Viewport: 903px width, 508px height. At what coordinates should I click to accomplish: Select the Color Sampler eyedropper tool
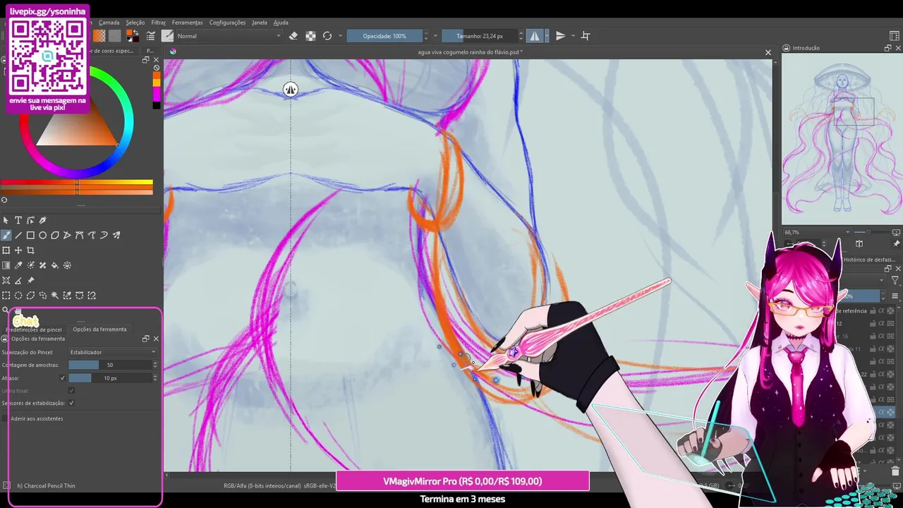(18, 265)
